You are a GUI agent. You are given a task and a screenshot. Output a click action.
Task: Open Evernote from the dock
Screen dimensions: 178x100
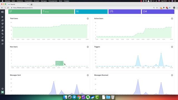pos(88,97)
